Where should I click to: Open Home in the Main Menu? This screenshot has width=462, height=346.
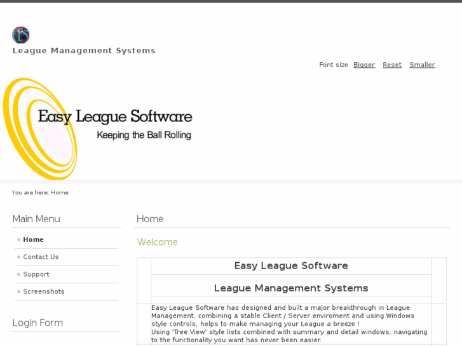pyautogui.click(x=33, y=240)
